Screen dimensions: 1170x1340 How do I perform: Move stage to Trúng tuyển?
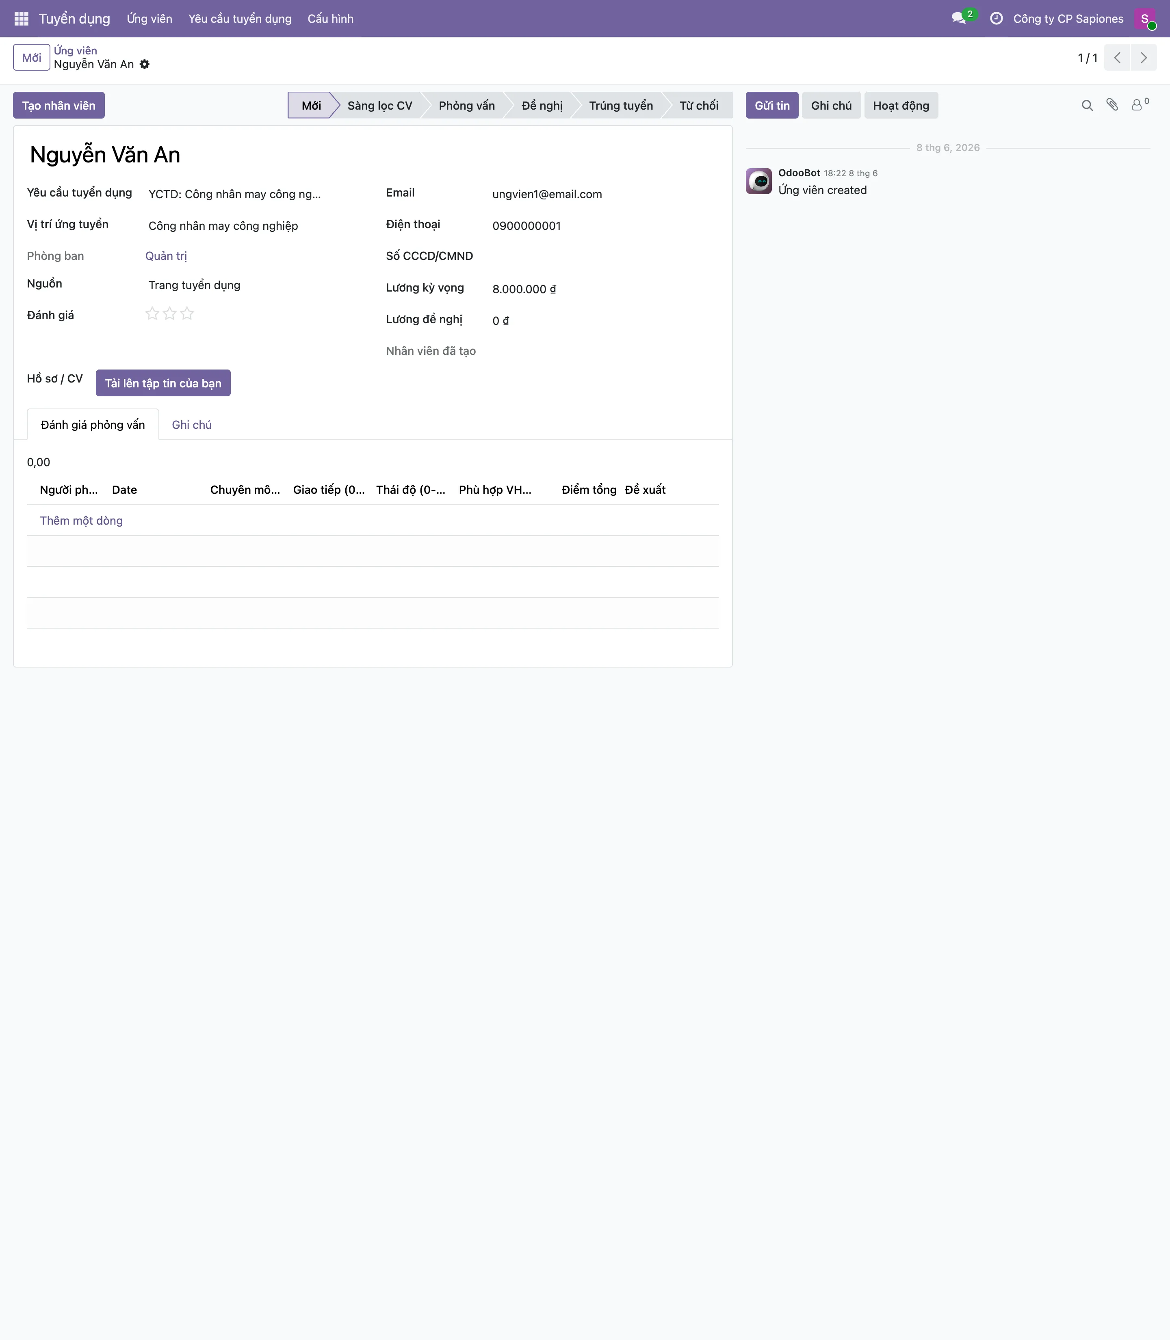coord(621,106)
